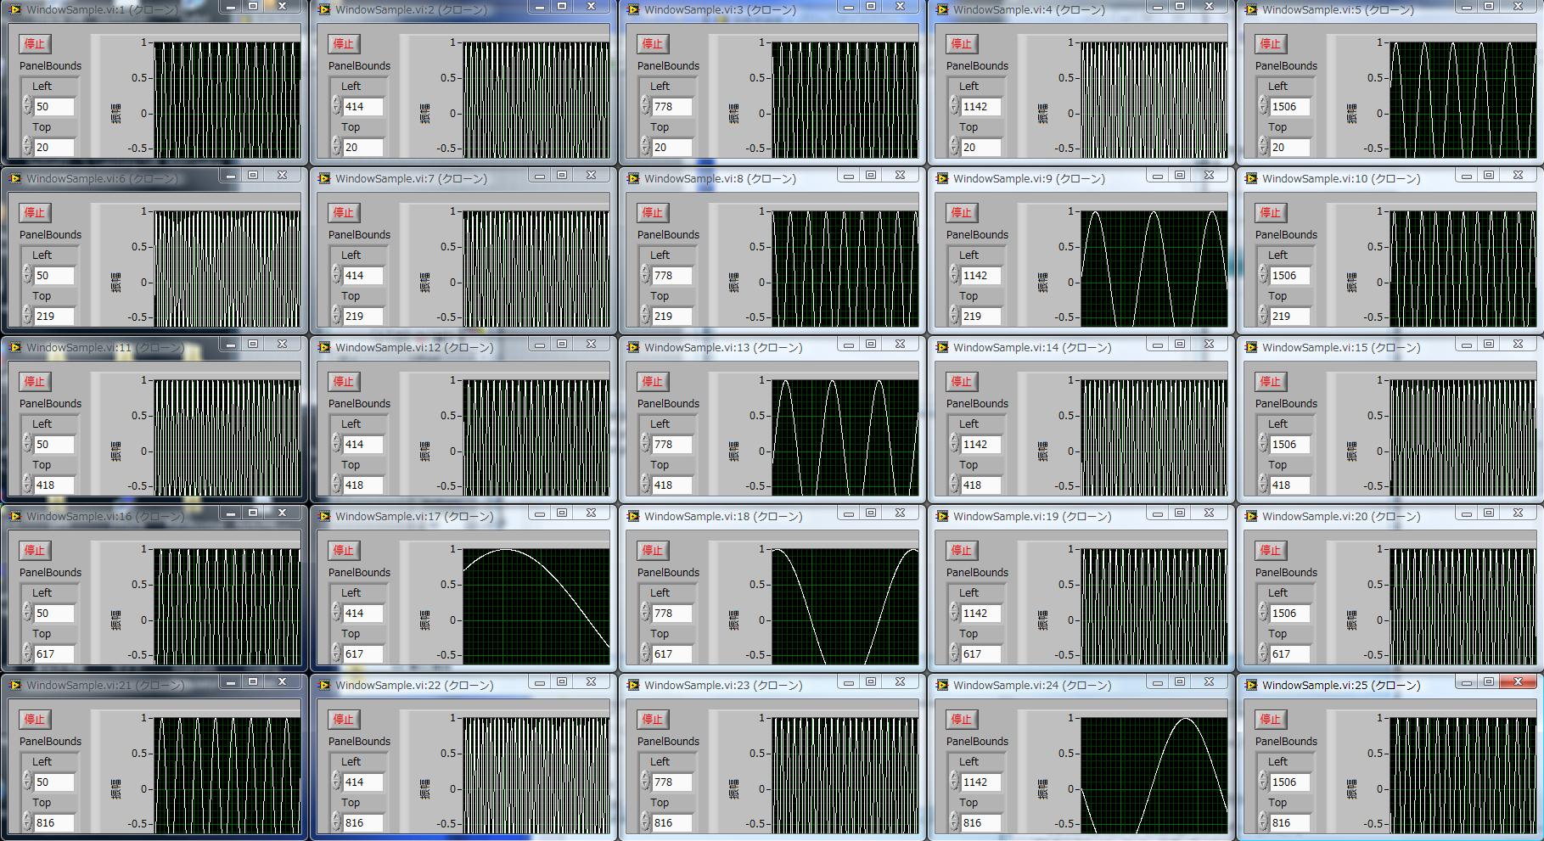Select the Left field 778 in WindowSample.vi:23
1544x841 pixels.
[672, 782]
